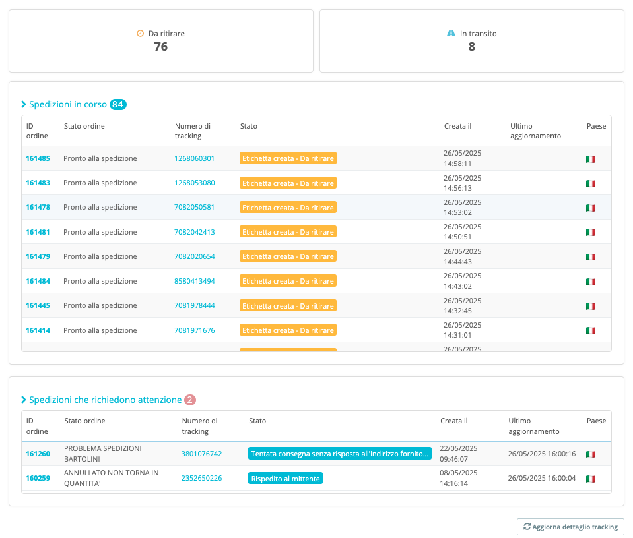Click Spedizioni in corso heading
Viewport: 633px width, 538px height.
coord(68,104)
